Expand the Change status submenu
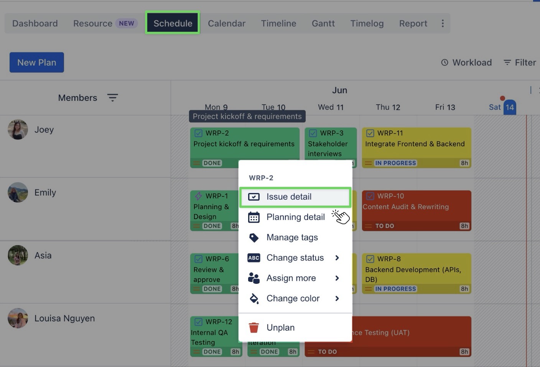This screenshot has height=367, width=540. tap(337, 258)
